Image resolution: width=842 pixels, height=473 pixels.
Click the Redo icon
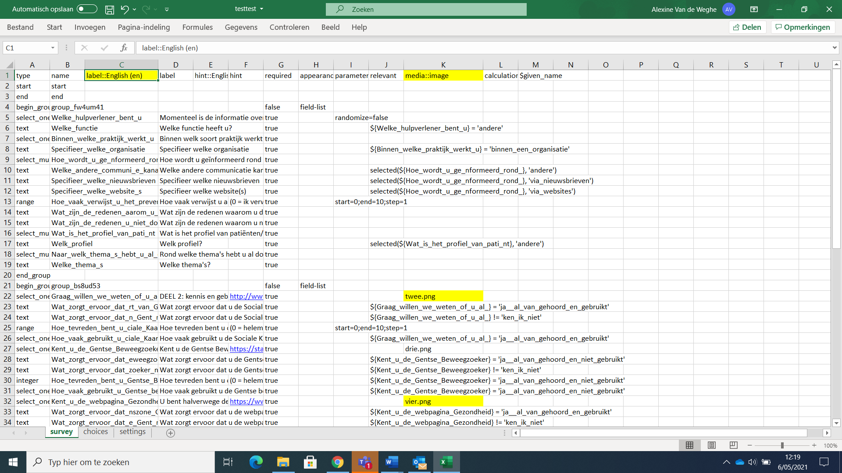(x=146, y=9)
